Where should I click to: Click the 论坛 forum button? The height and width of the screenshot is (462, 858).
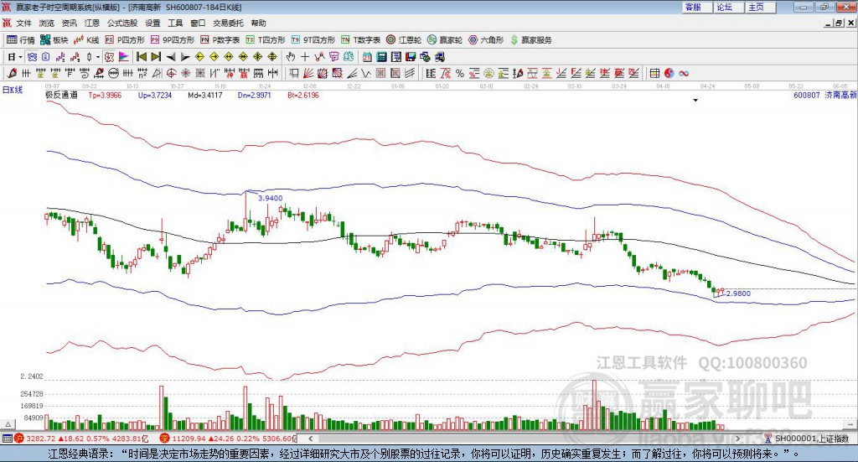[729, 7]
